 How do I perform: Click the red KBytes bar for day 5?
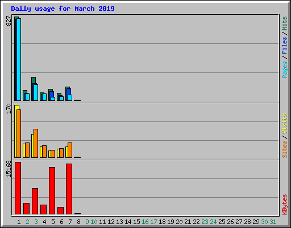point(52,190)
